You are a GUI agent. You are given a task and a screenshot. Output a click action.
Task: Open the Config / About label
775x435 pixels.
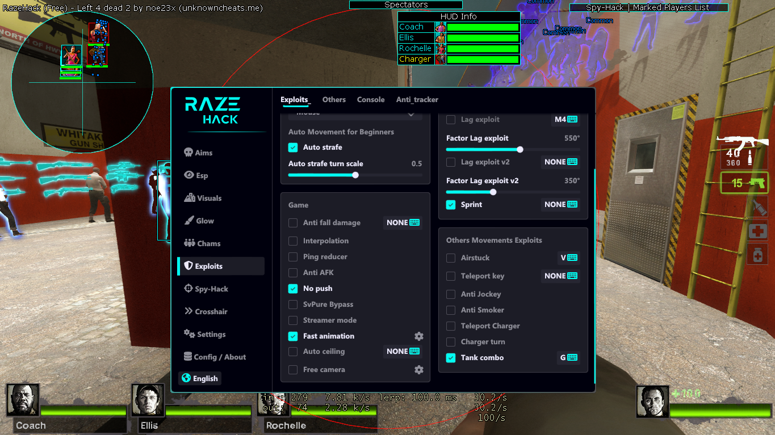pyautogui.click(x=220, y=357)
